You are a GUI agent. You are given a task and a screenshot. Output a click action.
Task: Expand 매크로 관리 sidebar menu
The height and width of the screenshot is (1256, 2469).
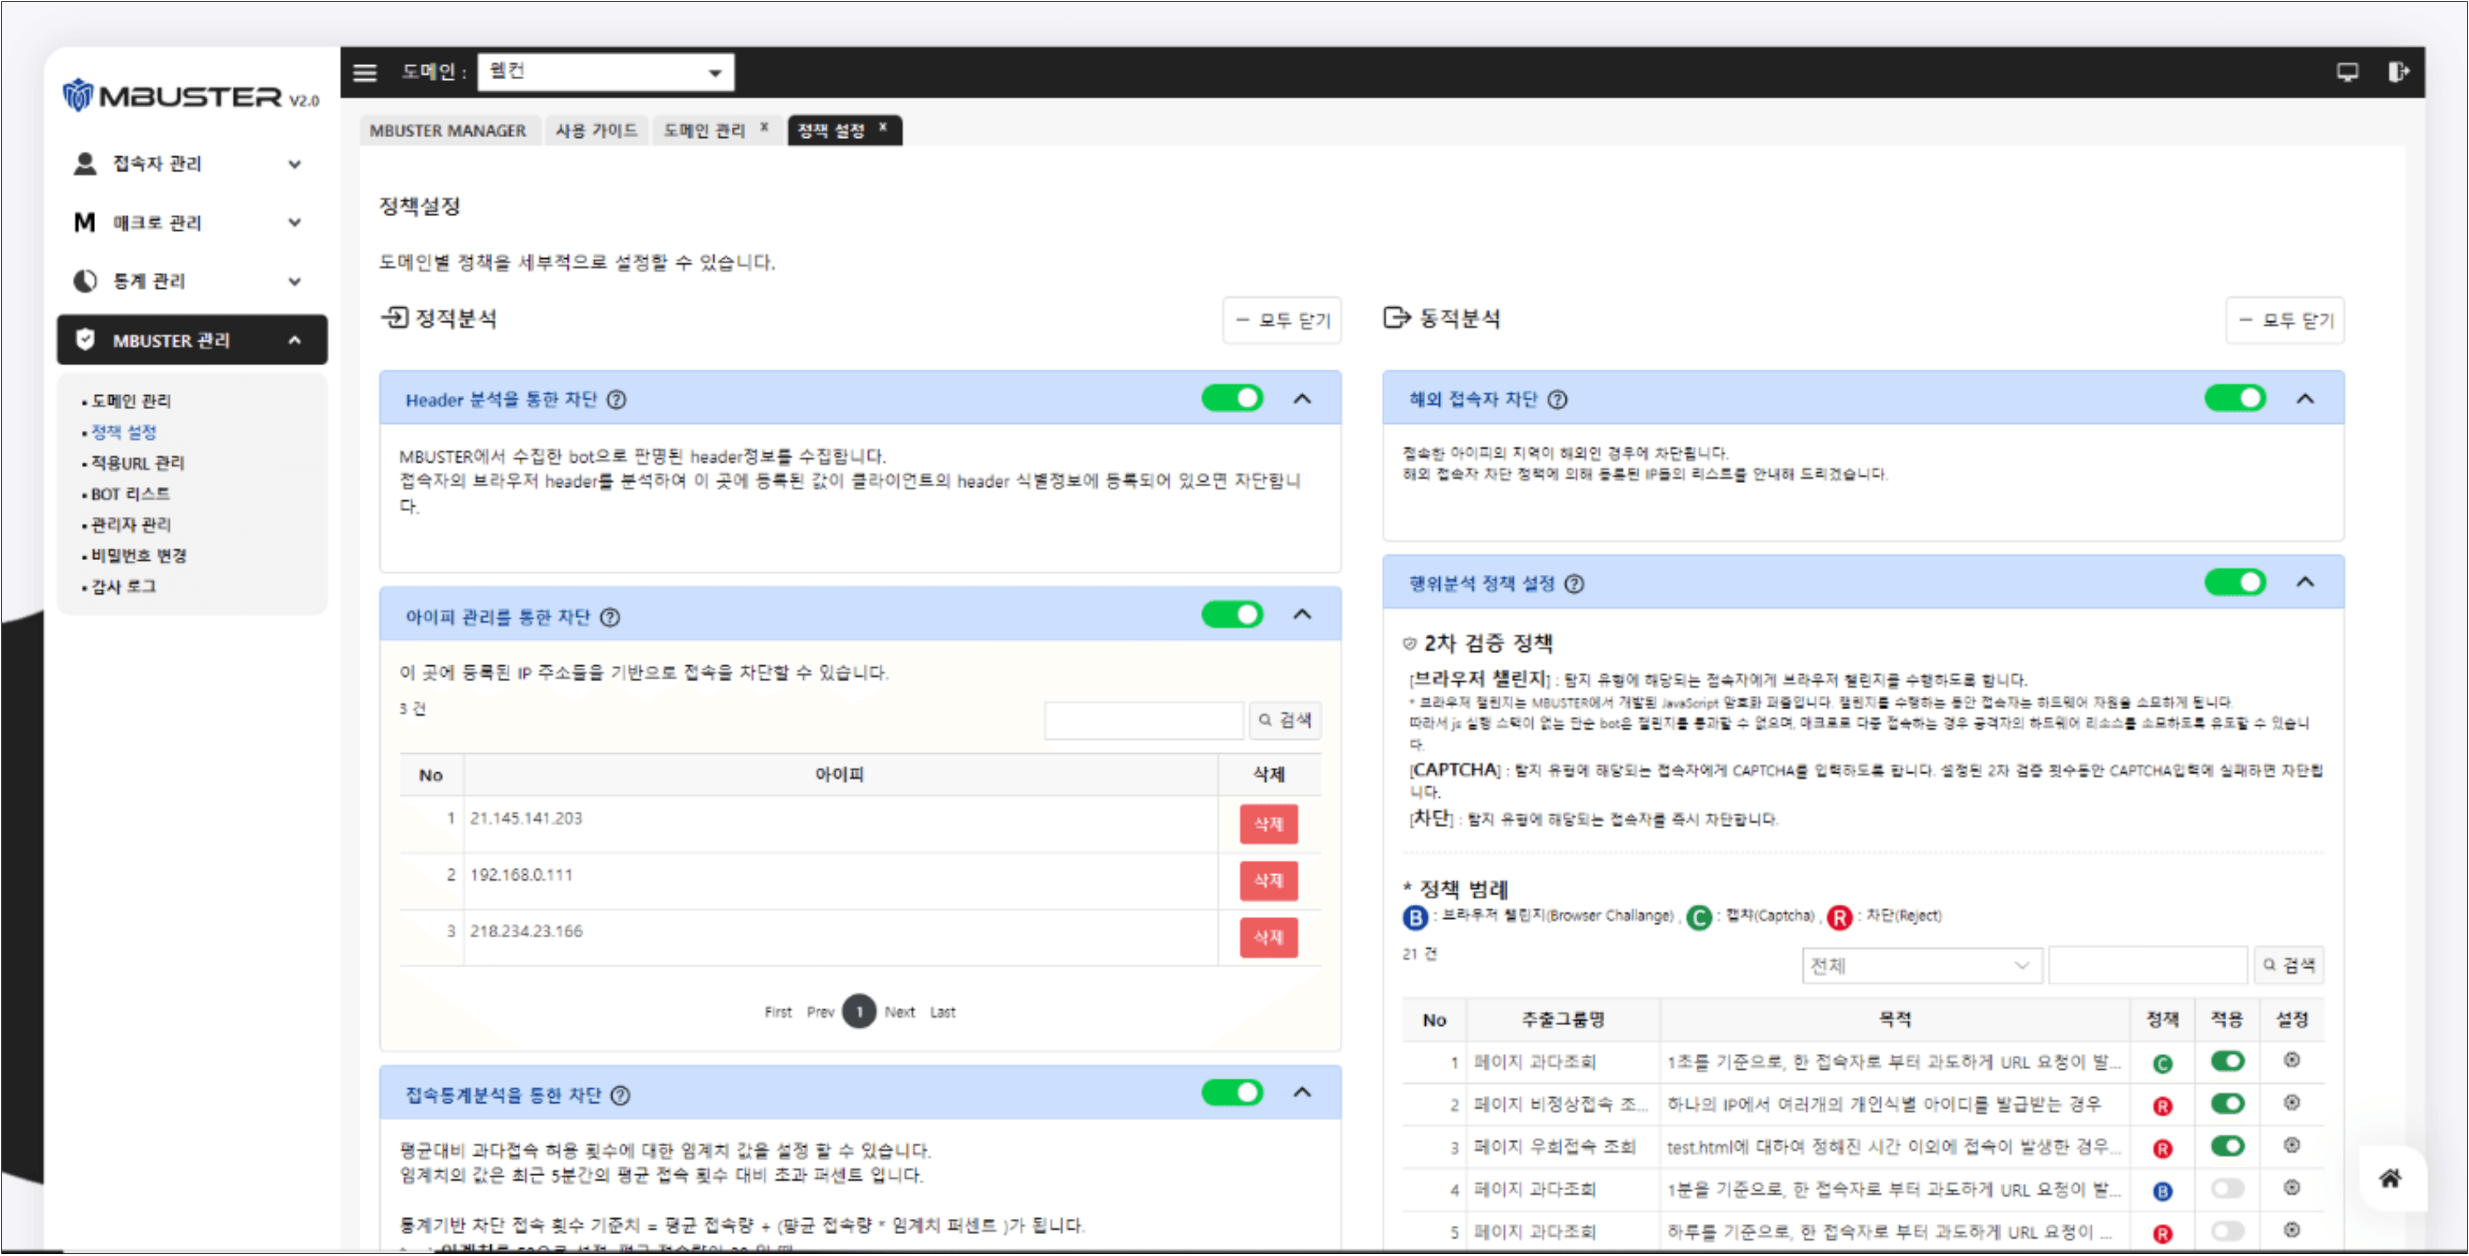coord(191,222)
